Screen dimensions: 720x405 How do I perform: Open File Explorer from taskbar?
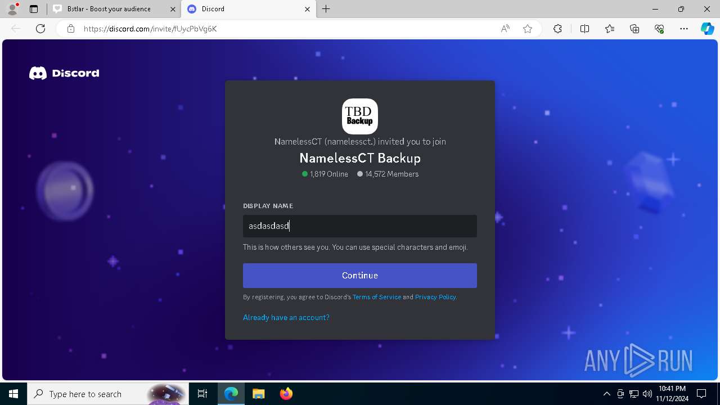coord(258,394)
